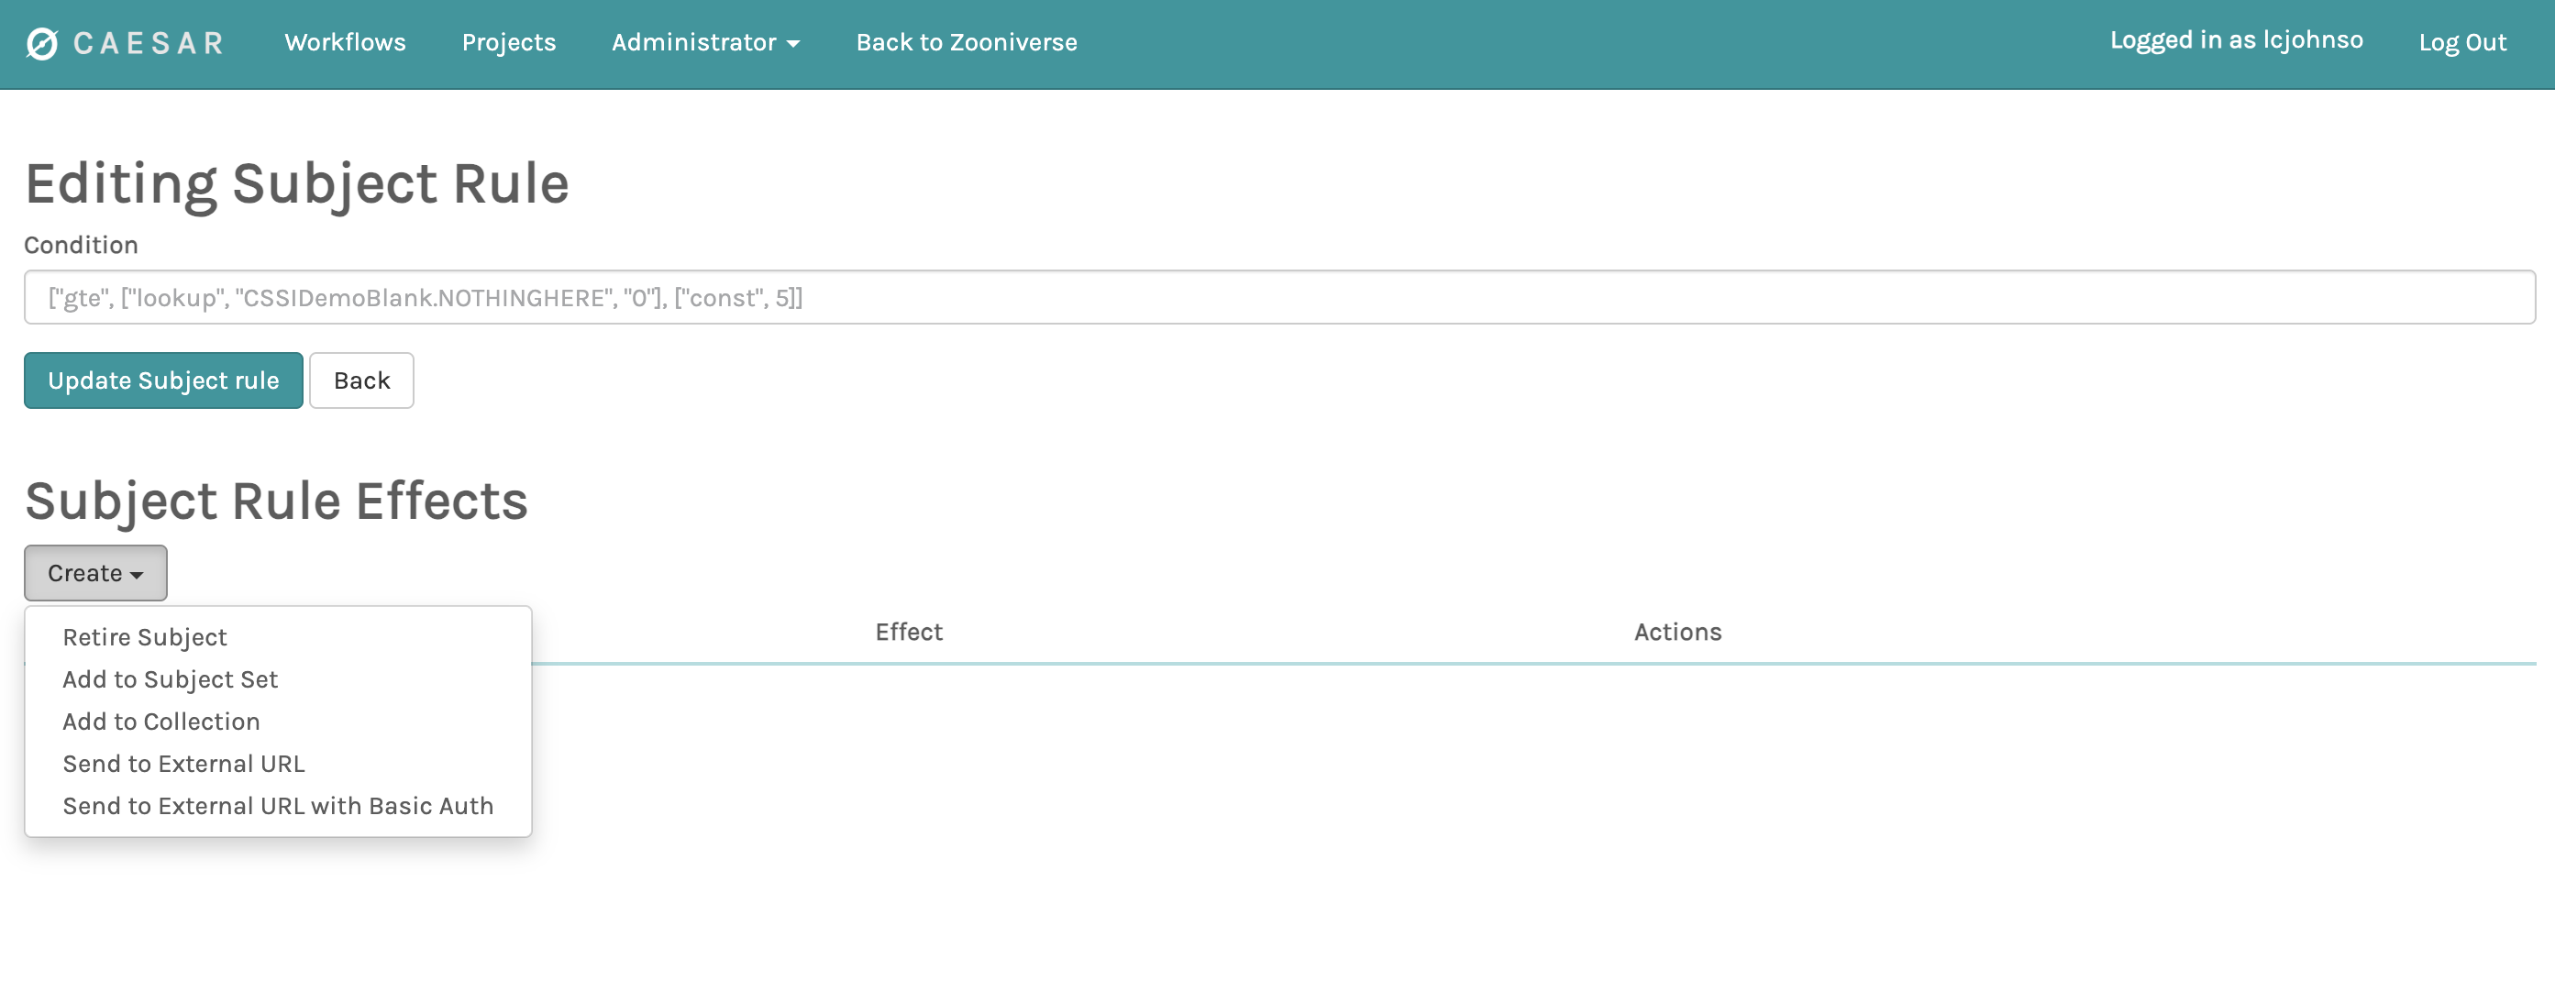Select Retire Subject from the Create menu

pos(145,638)
